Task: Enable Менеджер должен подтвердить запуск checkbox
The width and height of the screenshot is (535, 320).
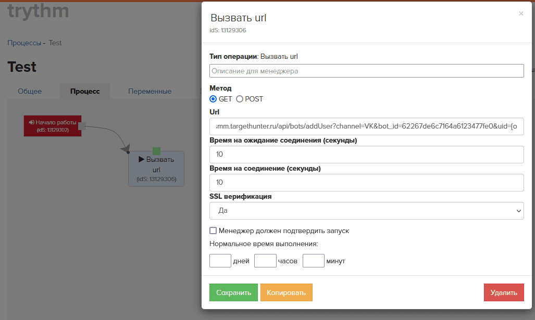Action: (213, 231)
